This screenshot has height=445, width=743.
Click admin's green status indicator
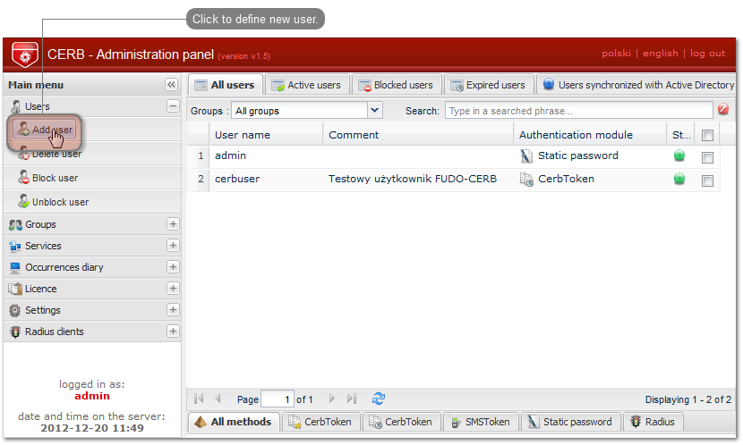pos(679,155)
